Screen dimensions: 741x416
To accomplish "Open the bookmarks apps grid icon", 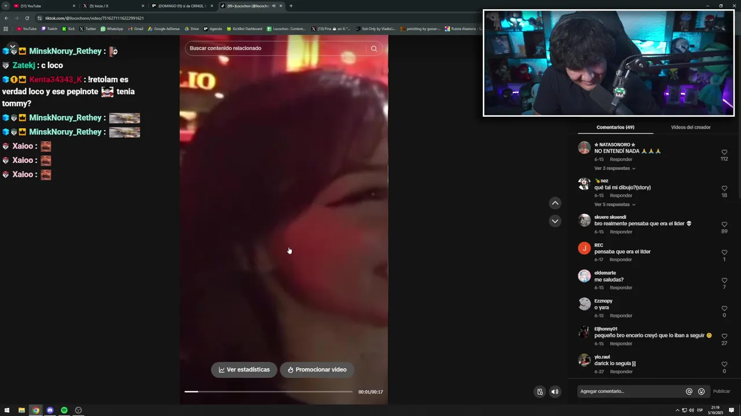I will [x=6, y=29].
